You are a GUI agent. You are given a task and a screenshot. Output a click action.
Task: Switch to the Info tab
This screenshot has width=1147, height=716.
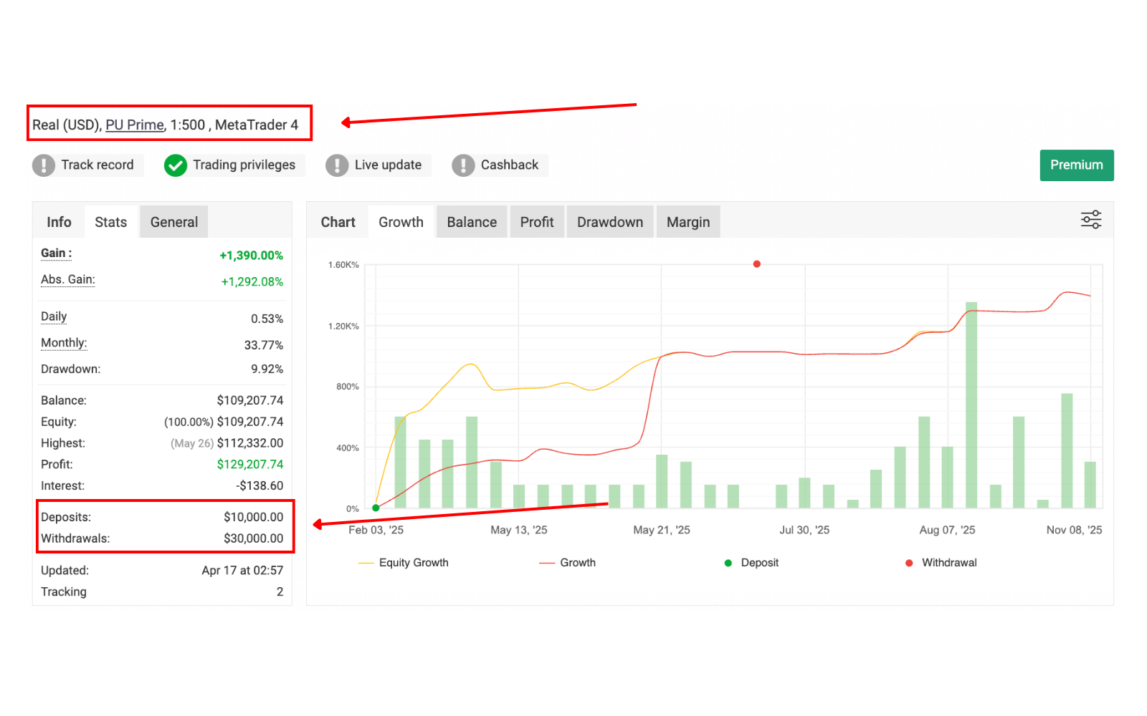click(59, 222)
